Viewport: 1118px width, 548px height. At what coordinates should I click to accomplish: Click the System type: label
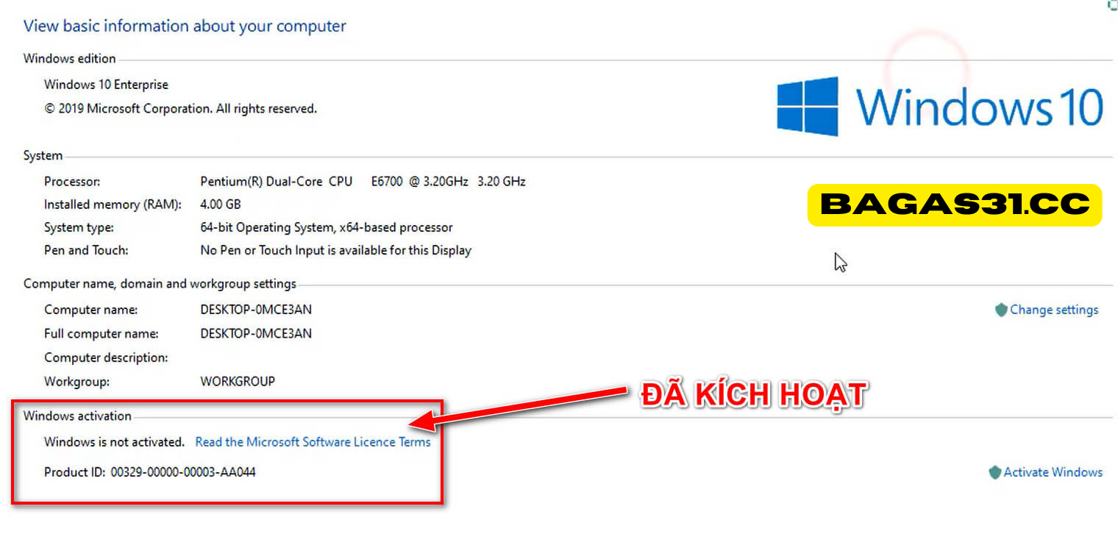(79, 227)
